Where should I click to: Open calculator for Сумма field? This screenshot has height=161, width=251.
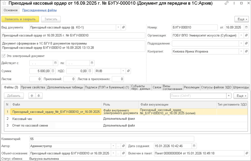(x=53, y=71)
